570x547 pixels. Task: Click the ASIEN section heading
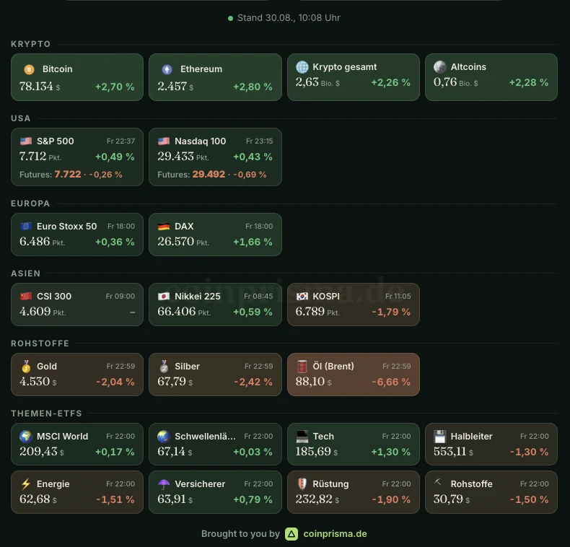(x=25, y=273)
